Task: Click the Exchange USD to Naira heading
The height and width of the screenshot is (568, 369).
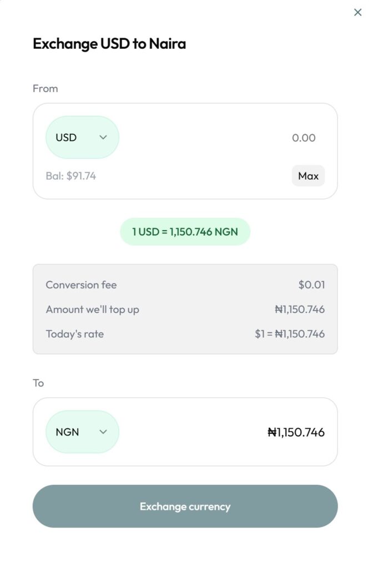Action: point(109,44)
